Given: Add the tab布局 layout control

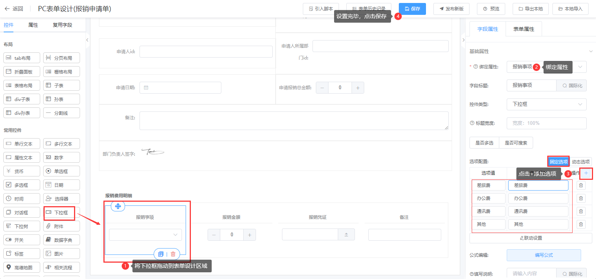Looking at the screenshot, I should pyautogui.click(x=22, y=58).
